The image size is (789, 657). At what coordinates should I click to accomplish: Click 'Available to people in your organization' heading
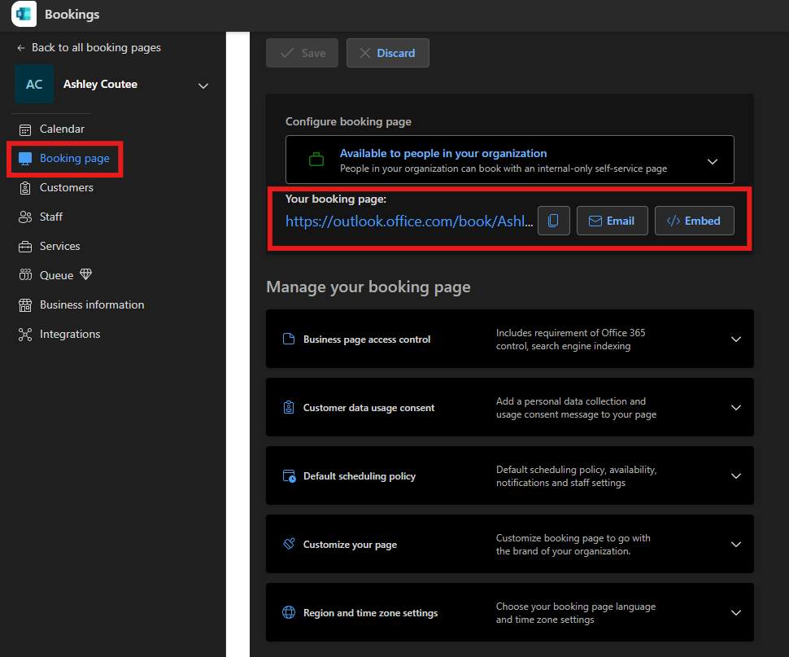click(x=443, y=153)
